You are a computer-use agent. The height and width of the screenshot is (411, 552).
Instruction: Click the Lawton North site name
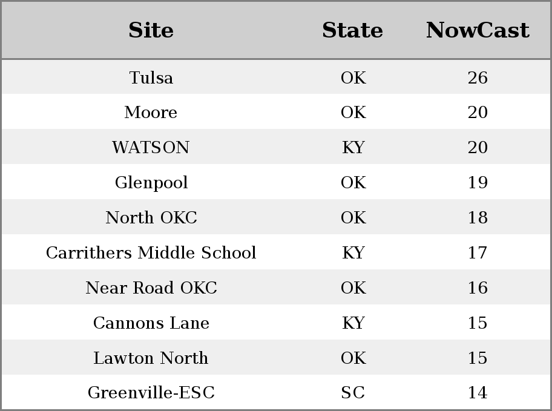point(151,358)
